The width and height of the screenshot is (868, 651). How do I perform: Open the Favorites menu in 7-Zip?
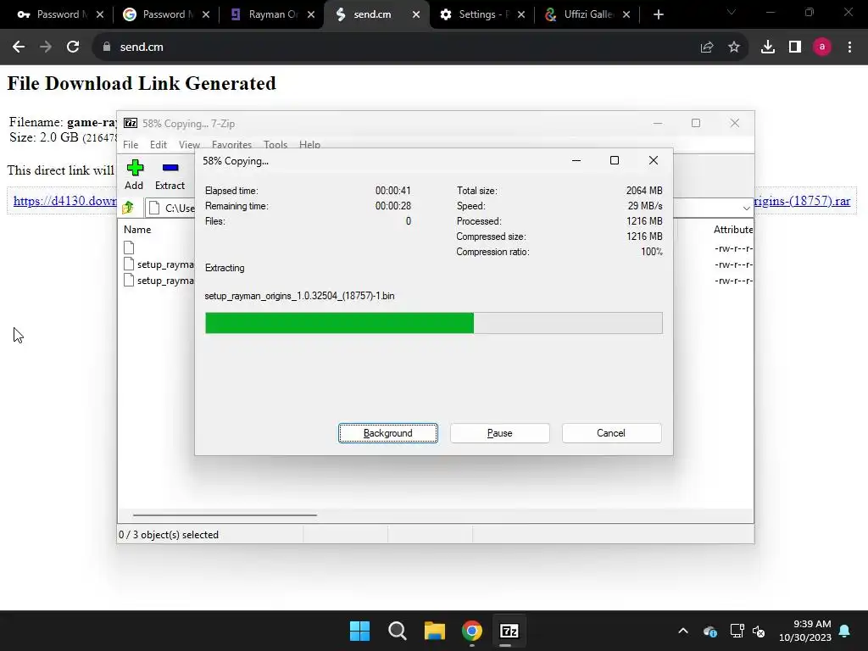click(231, 144)
